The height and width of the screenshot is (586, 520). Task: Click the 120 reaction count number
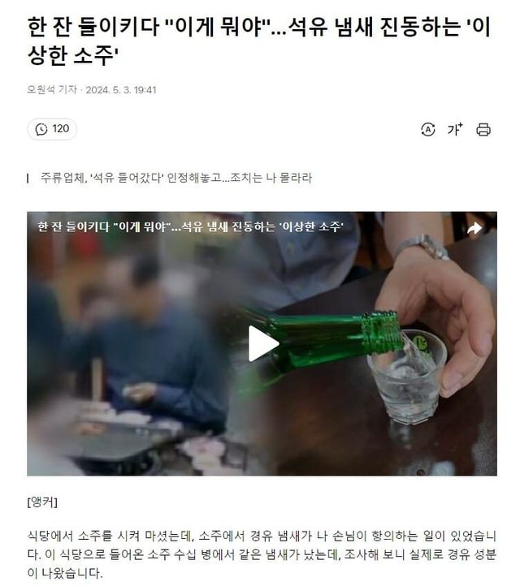(x=61, y=129)
